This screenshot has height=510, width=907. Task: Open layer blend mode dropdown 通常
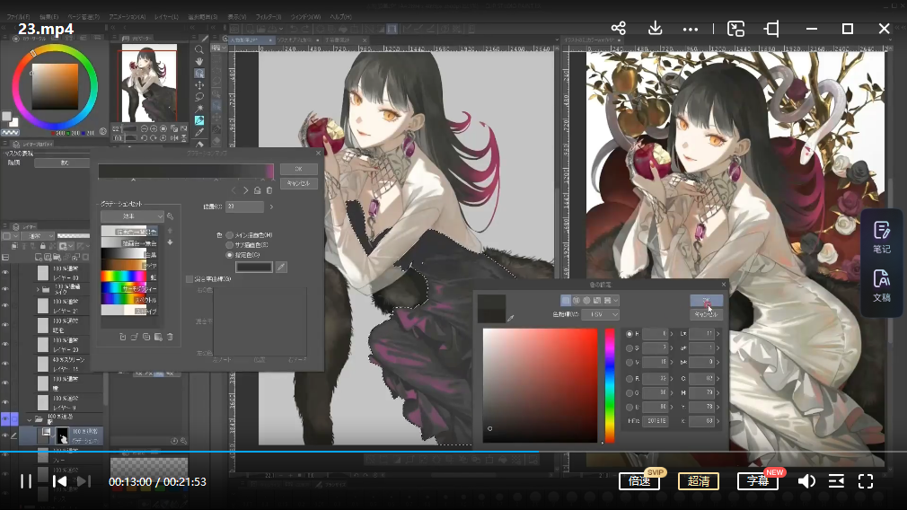pos(40,236)
